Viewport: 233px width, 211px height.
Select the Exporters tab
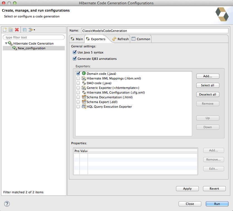tap(96, 39)
